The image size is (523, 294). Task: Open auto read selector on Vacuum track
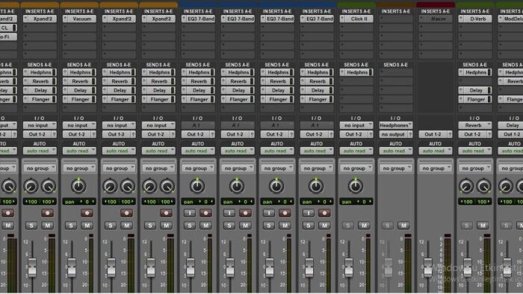coord(79,151)
